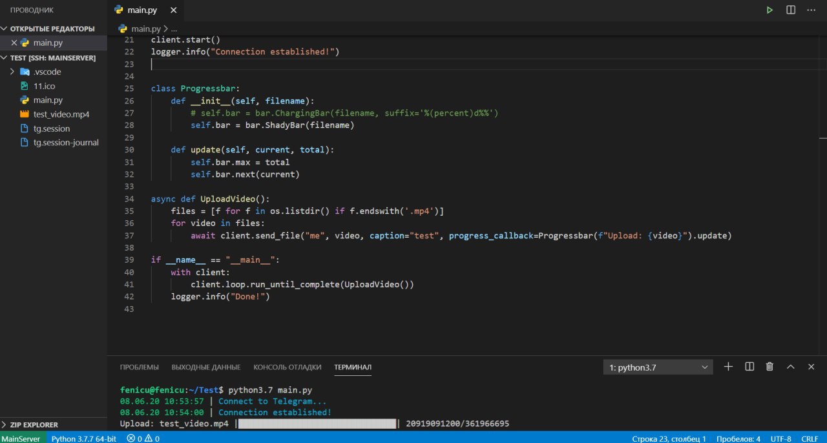Split the terminal panel
827x443 pixels.
coord(749,367)
